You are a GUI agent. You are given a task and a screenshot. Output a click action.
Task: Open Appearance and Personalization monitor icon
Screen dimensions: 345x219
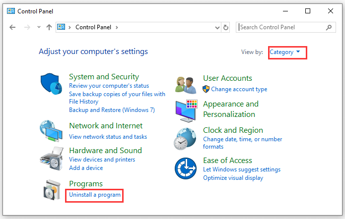[x=187, y=111]
